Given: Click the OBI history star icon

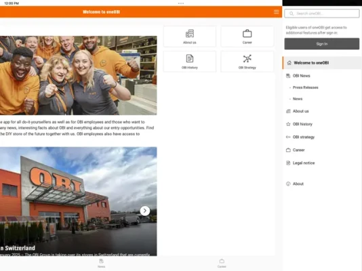Looking at the screenshot, I should coord(288,124).
